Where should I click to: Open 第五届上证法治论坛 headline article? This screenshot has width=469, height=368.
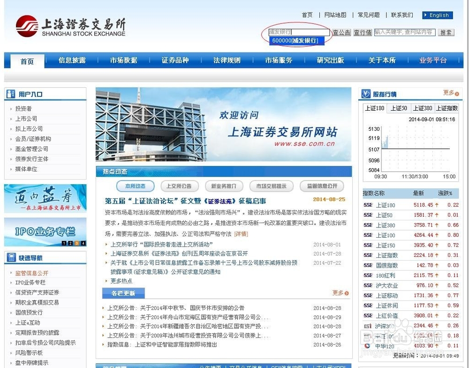[x=185, y=201]
